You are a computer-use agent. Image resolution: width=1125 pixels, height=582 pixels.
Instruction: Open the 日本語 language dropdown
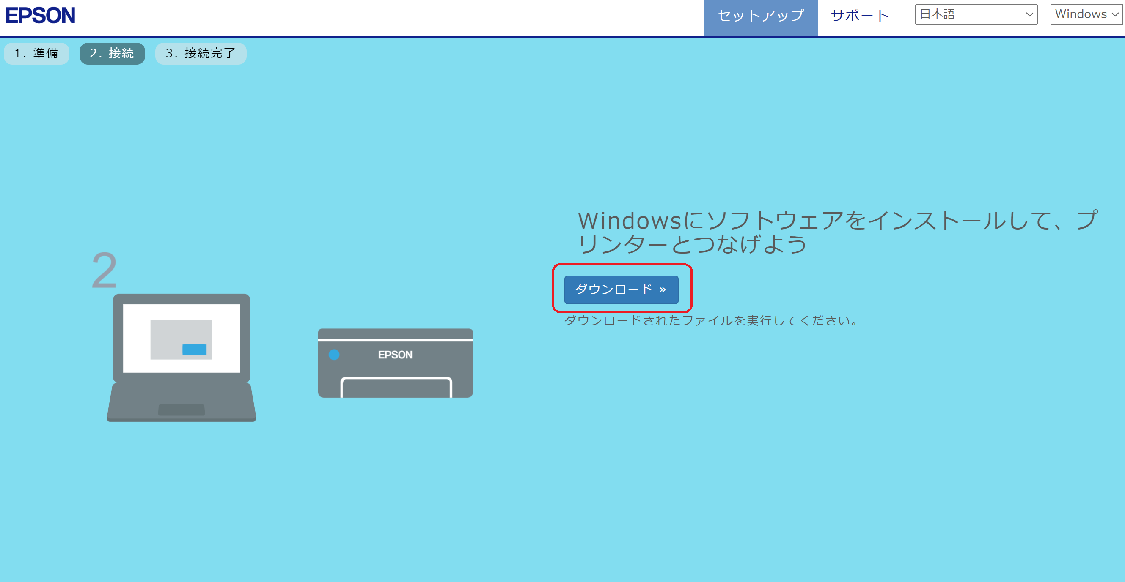point(976,14)
